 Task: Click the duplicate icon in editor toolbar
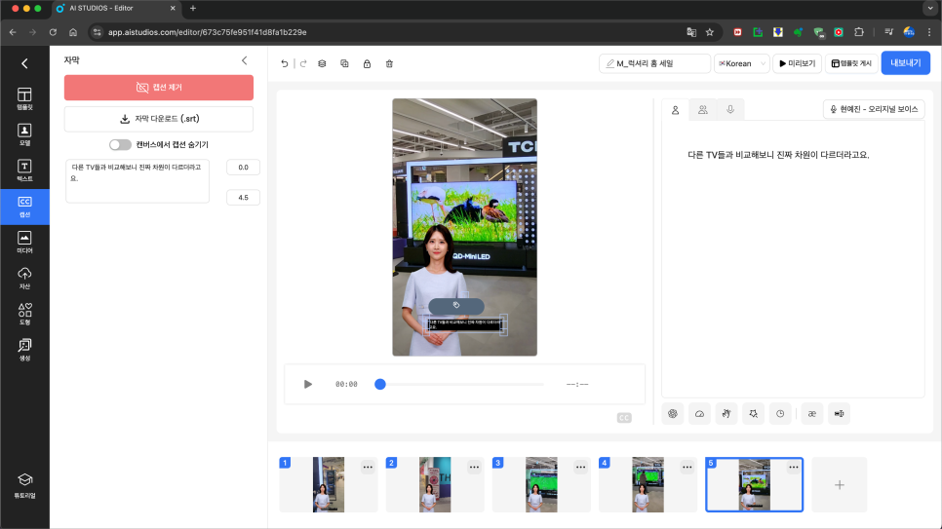point(344,63)
